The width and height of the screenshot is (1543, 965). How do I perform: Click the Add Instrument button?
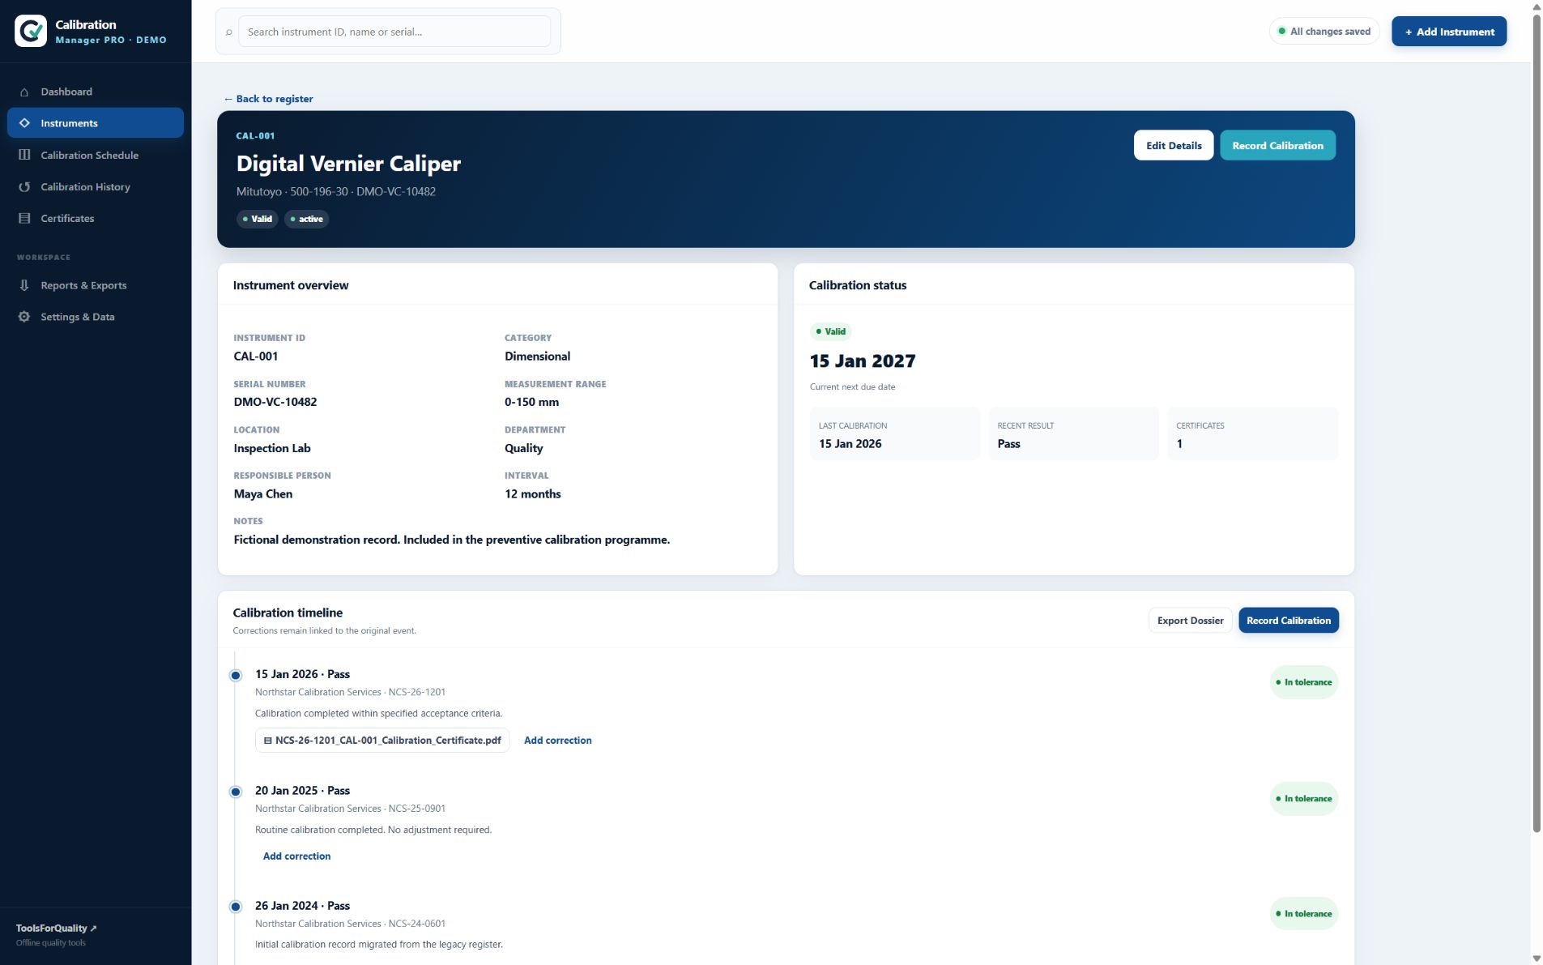(1449, 32)
